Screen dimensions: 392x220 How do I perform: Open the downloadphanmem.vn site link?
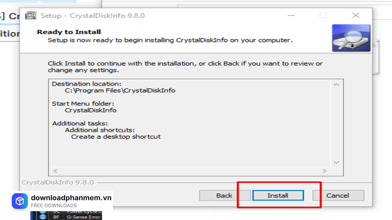(x=71, y=198)
